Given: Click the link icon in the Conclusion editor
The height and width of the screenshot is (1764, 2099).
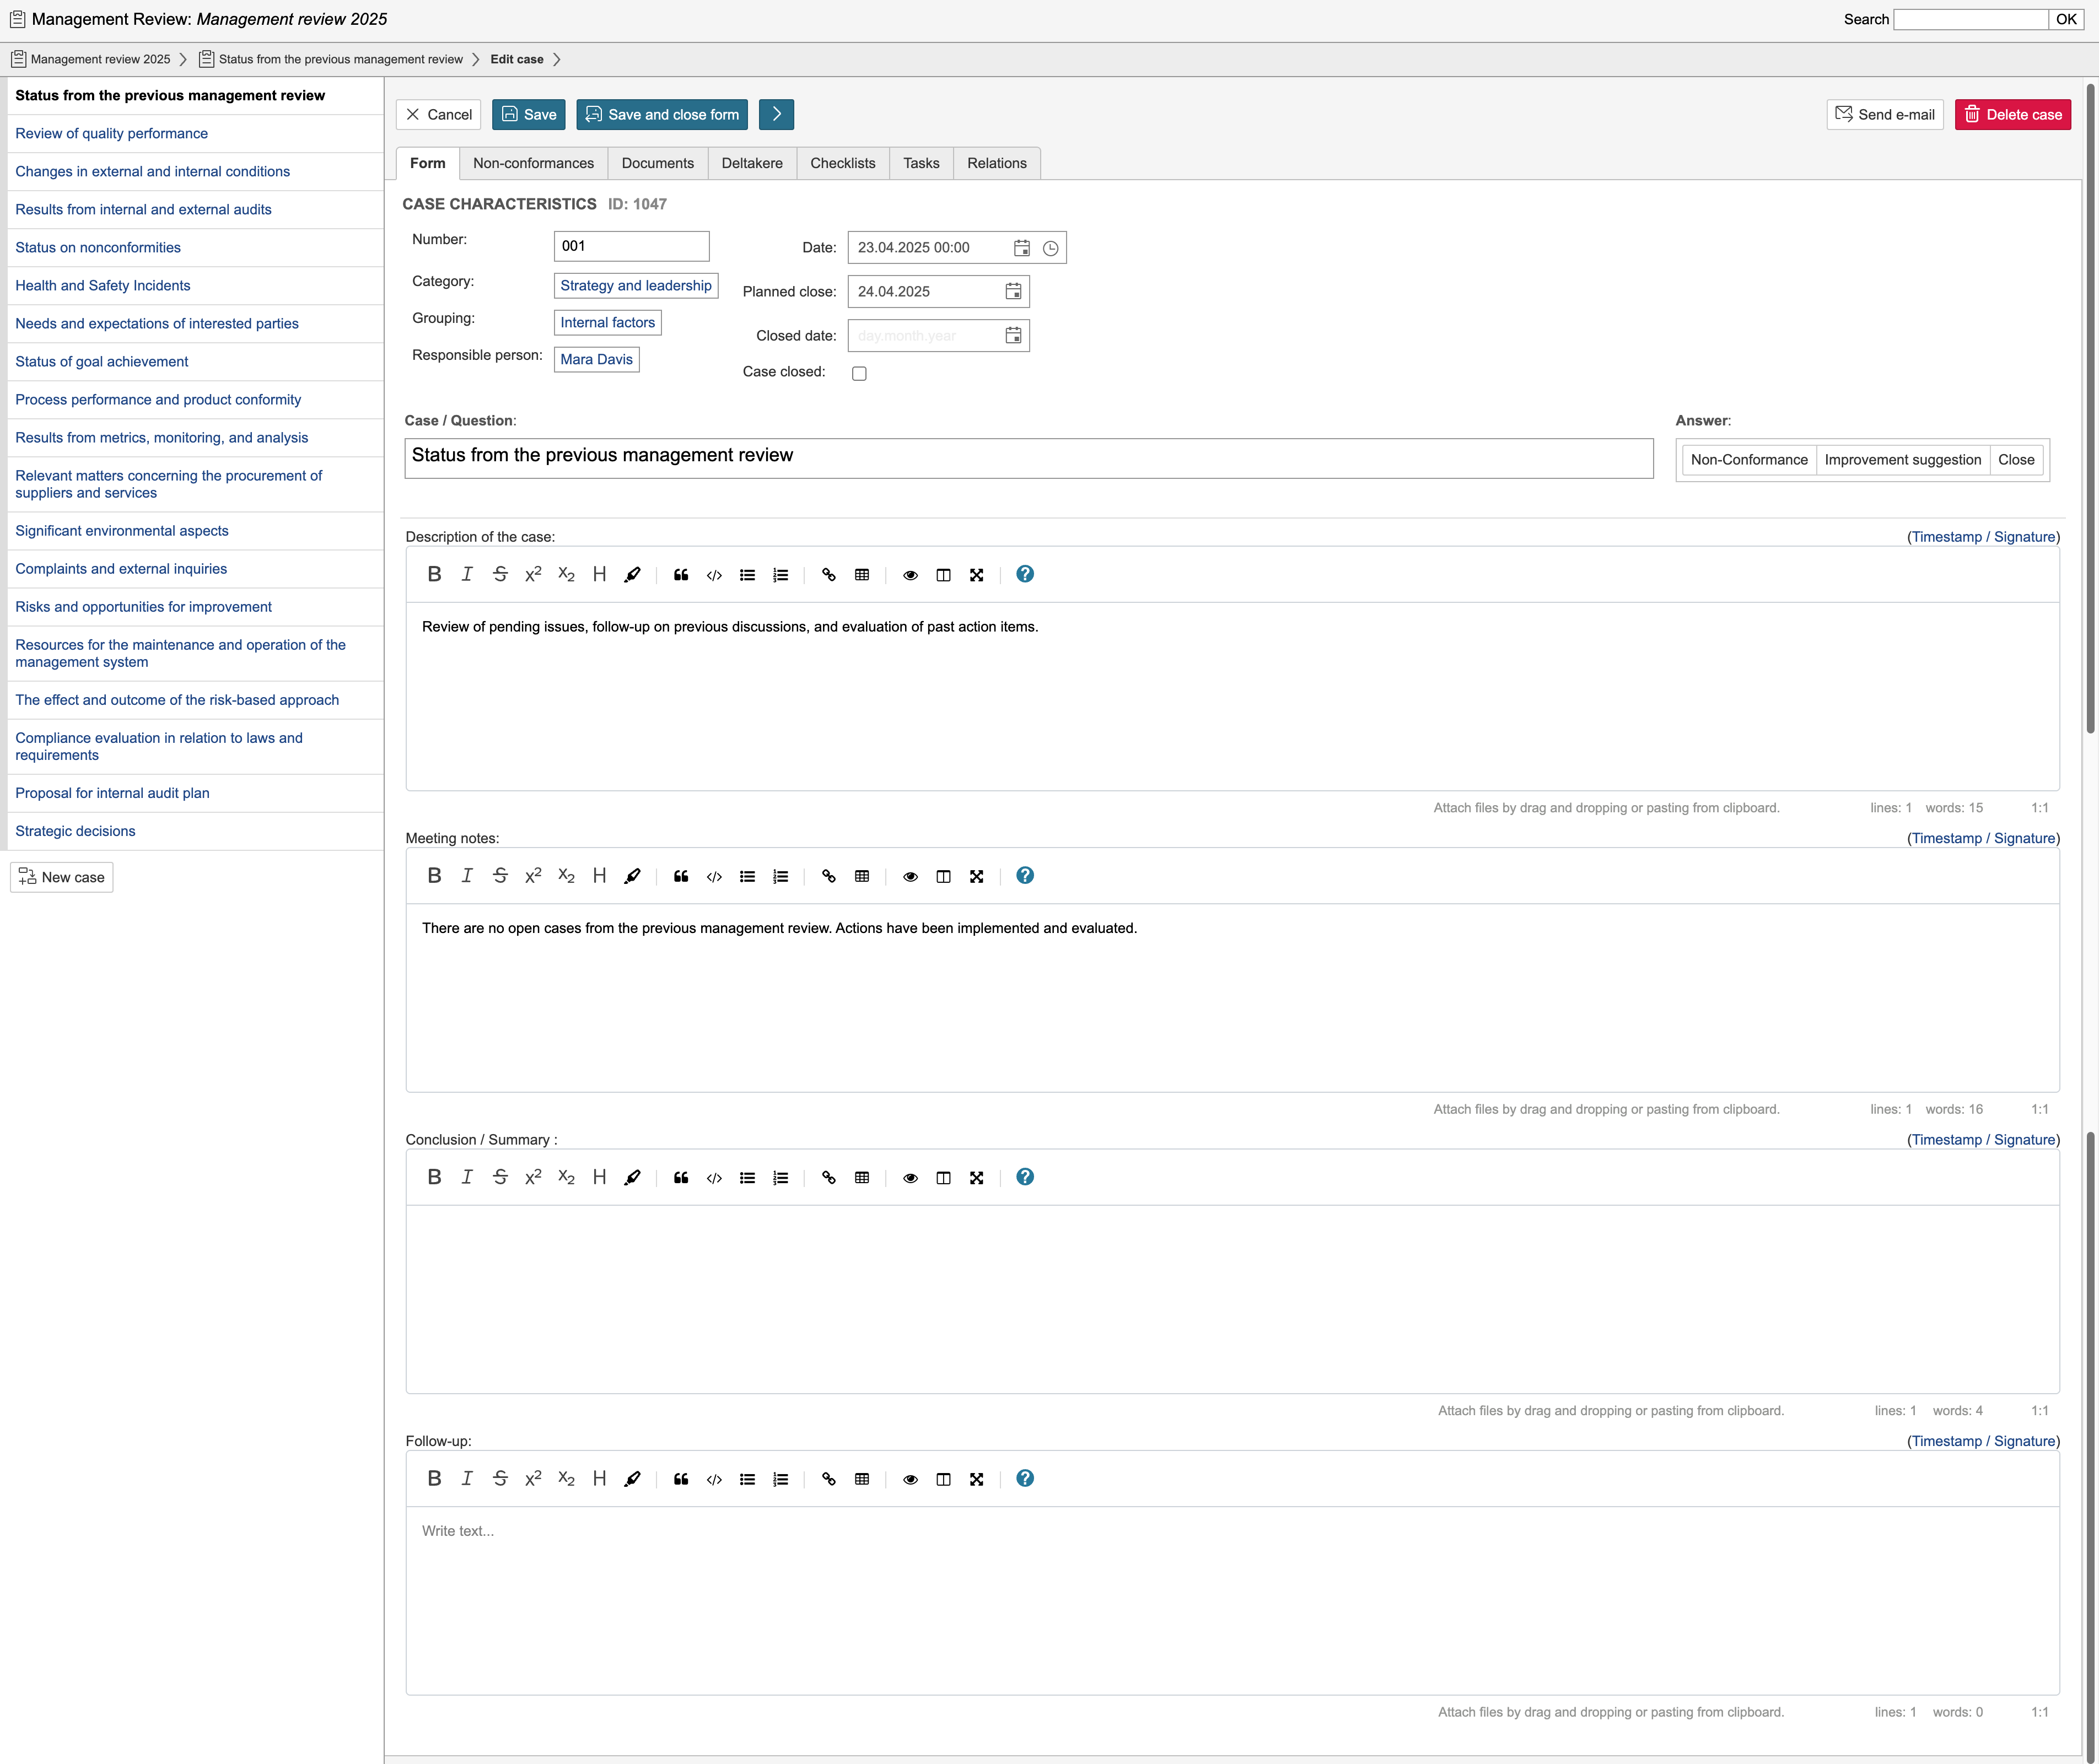Looking at the screenshot, I should (828, 1177).
